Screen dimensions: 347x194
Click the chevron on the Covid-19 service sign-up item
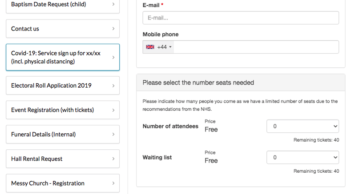tap(113, 57)
